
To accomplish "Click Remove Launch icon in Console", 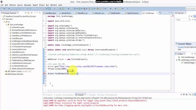I will tap(184, 94).
